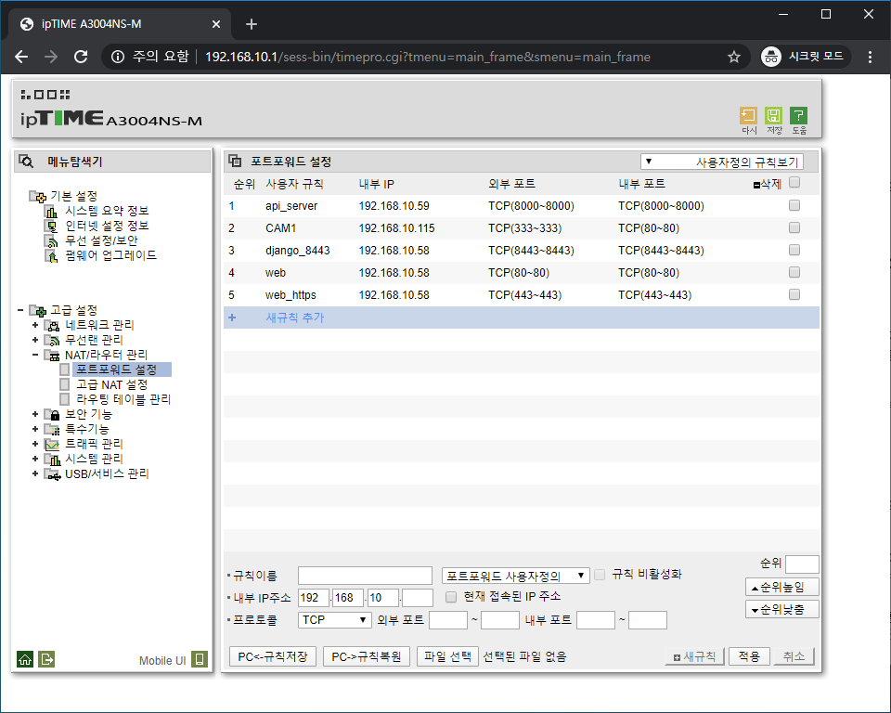Click the 펌웨어 업그레이드 icon

(x=52, y=256)
